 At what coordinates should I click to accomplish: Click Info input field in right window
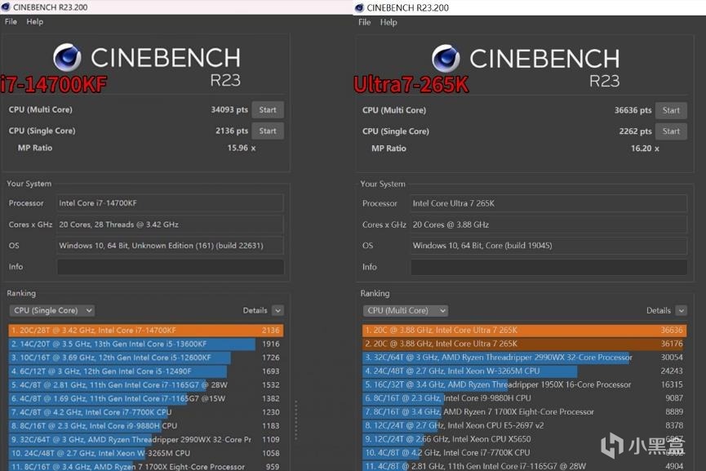tap(548, 267)
